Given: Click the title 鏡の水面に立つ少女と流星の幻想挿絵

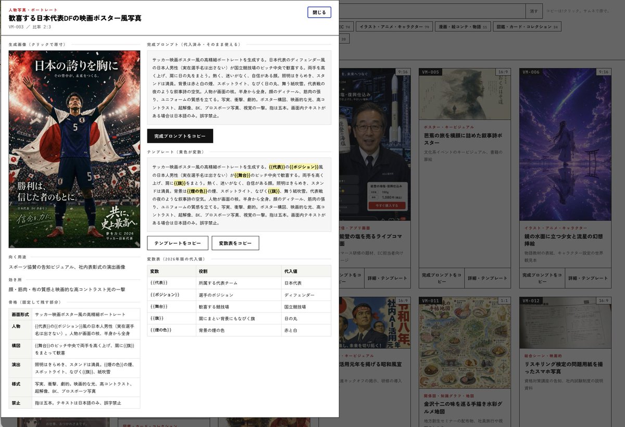Looking at the screenshot, I should (564, 240).
